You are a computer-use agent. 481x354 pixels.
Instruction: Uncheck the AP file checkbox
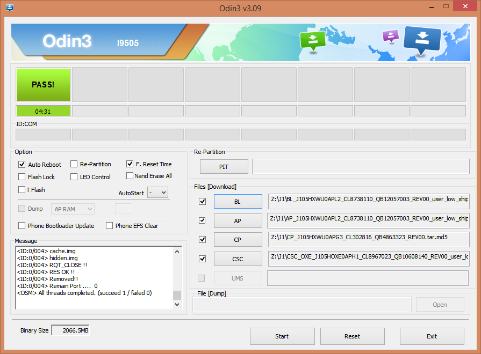[x=202, y=220]
